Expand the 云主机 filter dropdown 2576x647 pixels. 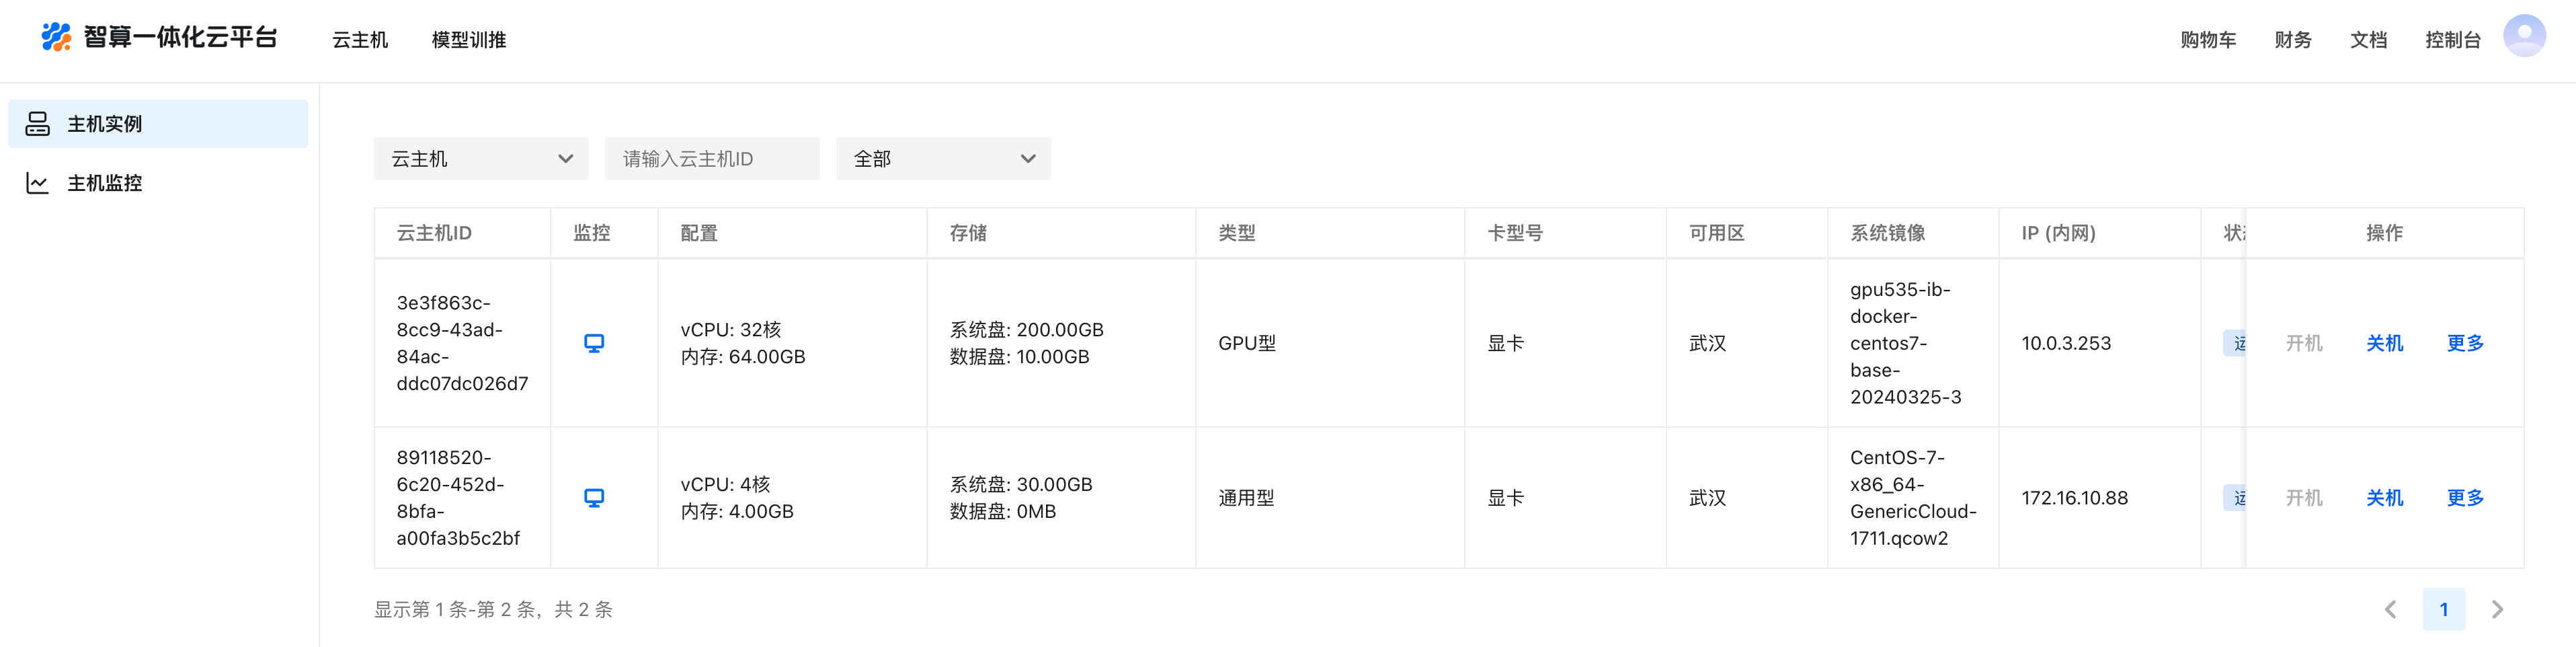[x=481, y=159]
